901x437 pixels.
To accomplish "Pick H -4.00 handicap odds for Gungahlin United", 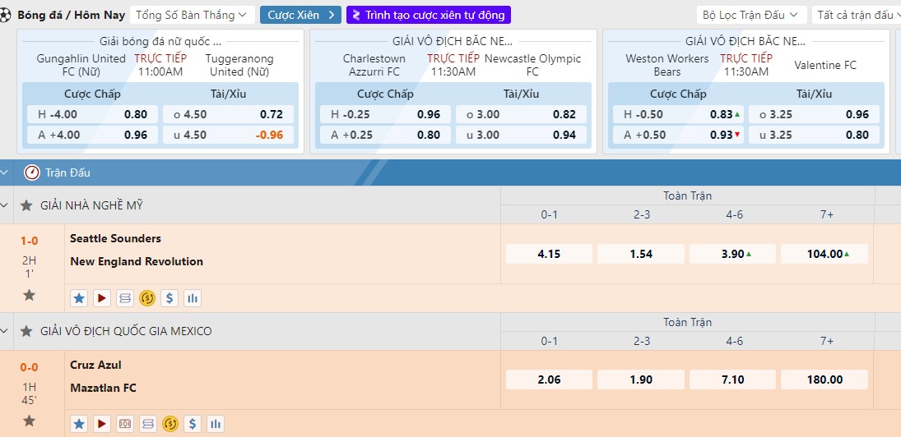I will 90,115.
